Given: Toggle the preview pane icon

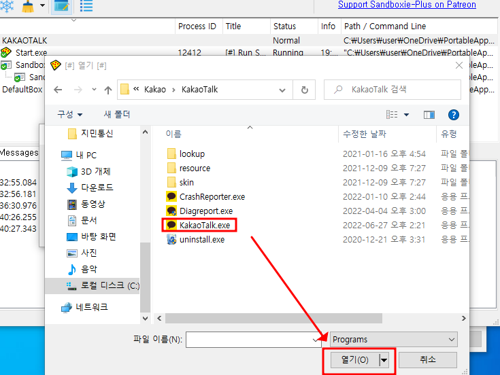Looking at the screenshot, I should click(x=429, y=115).
